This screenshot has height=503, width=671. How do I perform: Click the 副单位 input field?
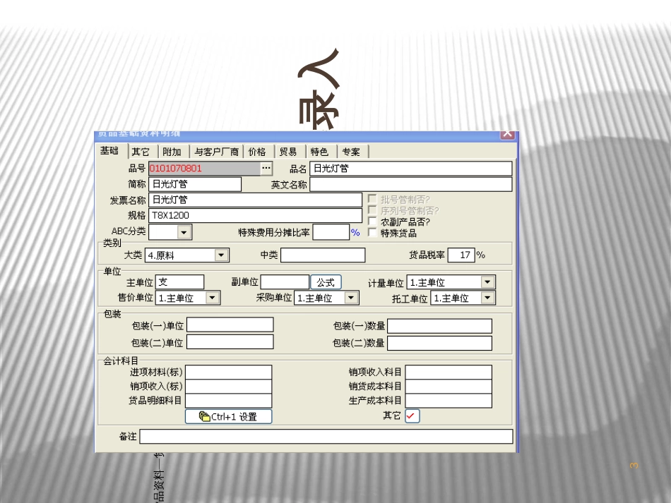pyautogui.click(x=285, y=282)
